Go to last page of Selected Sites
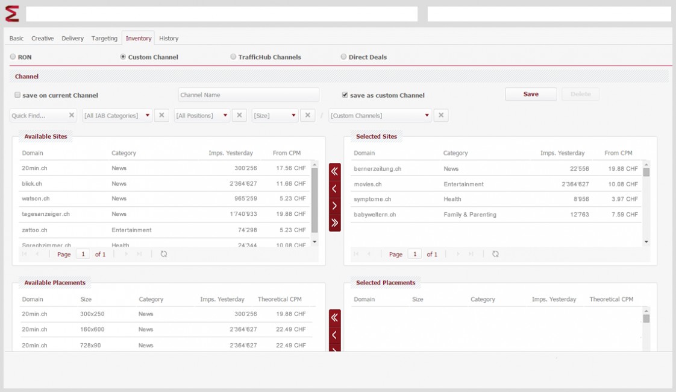 (x=471, y=254)
